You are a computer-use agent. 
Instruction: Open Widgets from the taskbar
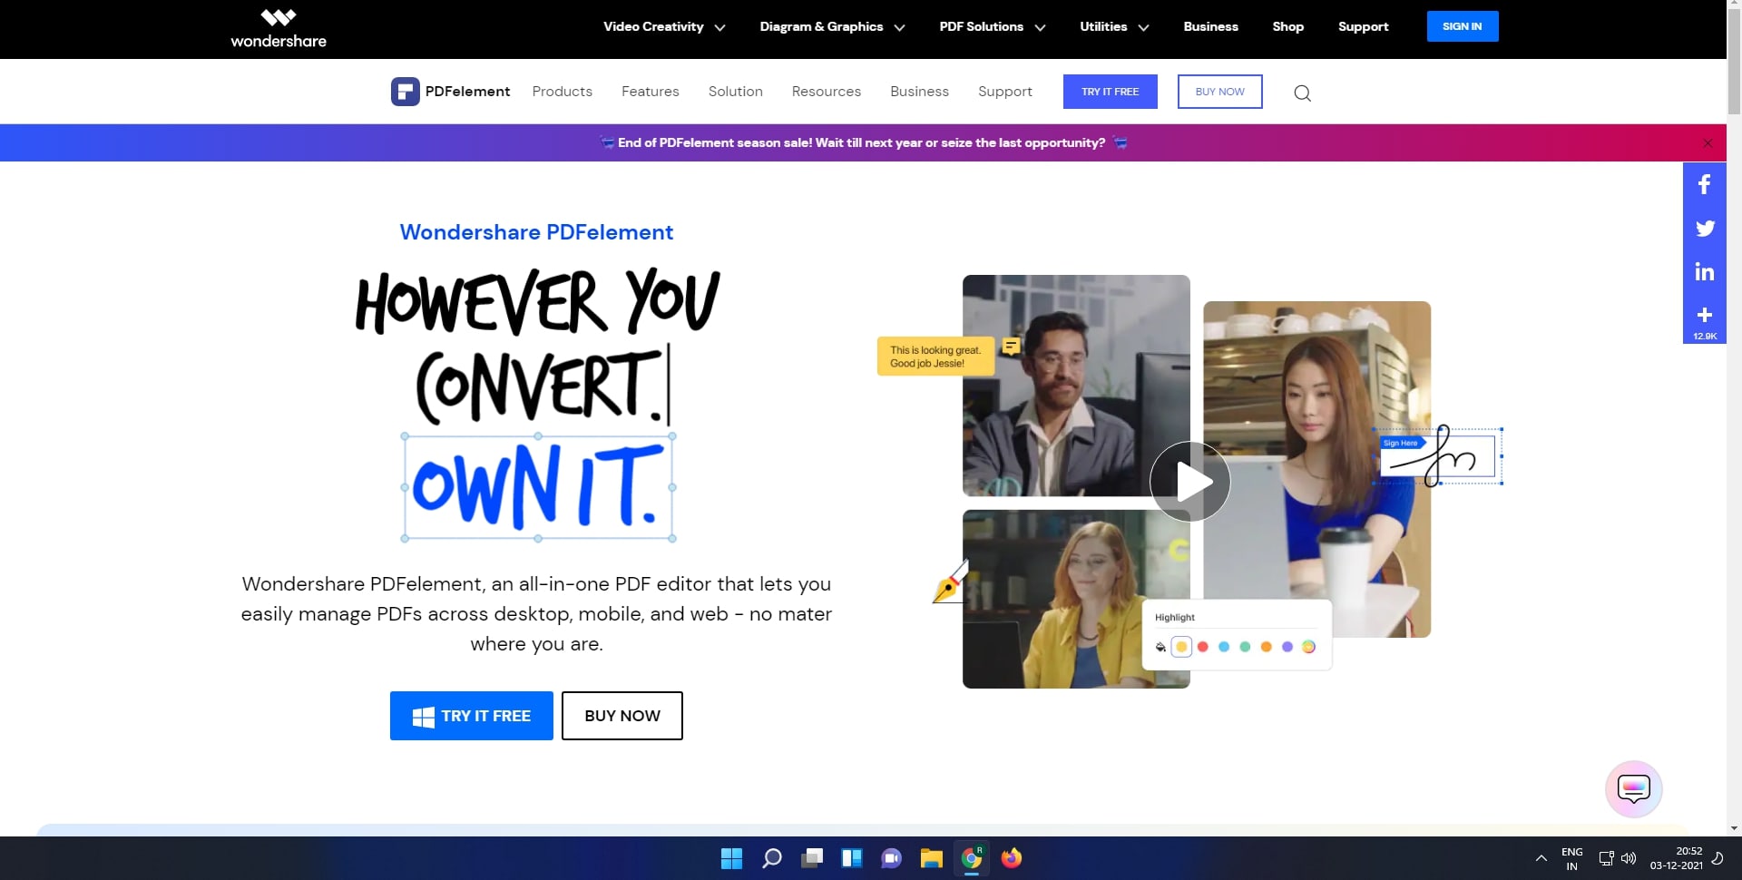click(852, 858)
